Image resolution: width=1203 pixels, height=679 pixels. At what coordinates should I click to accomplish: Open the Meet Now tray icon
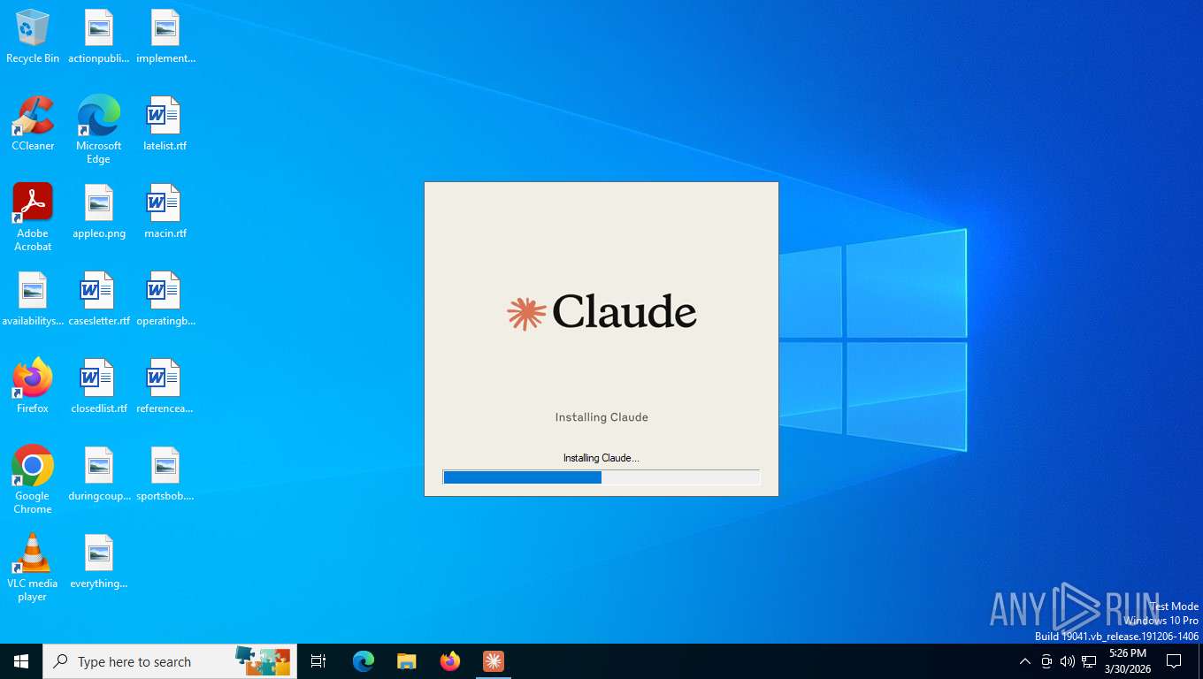(x=1046, y=661)
